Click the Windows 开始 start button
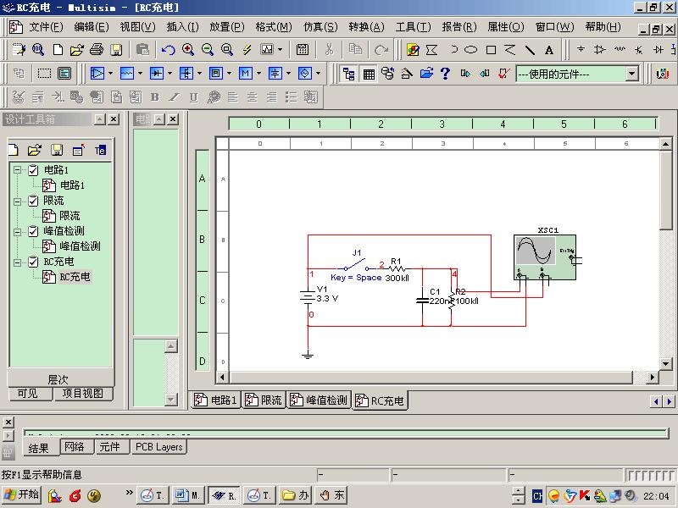 pos(21,495)
